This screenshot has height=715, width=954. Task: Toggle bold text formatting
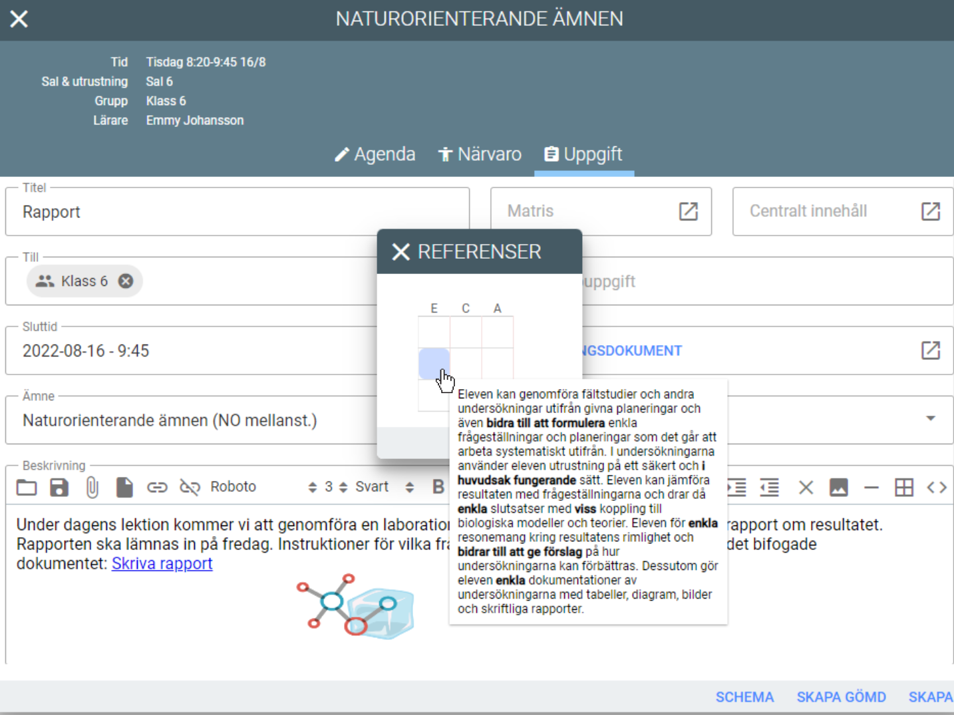tap(438, 487)
